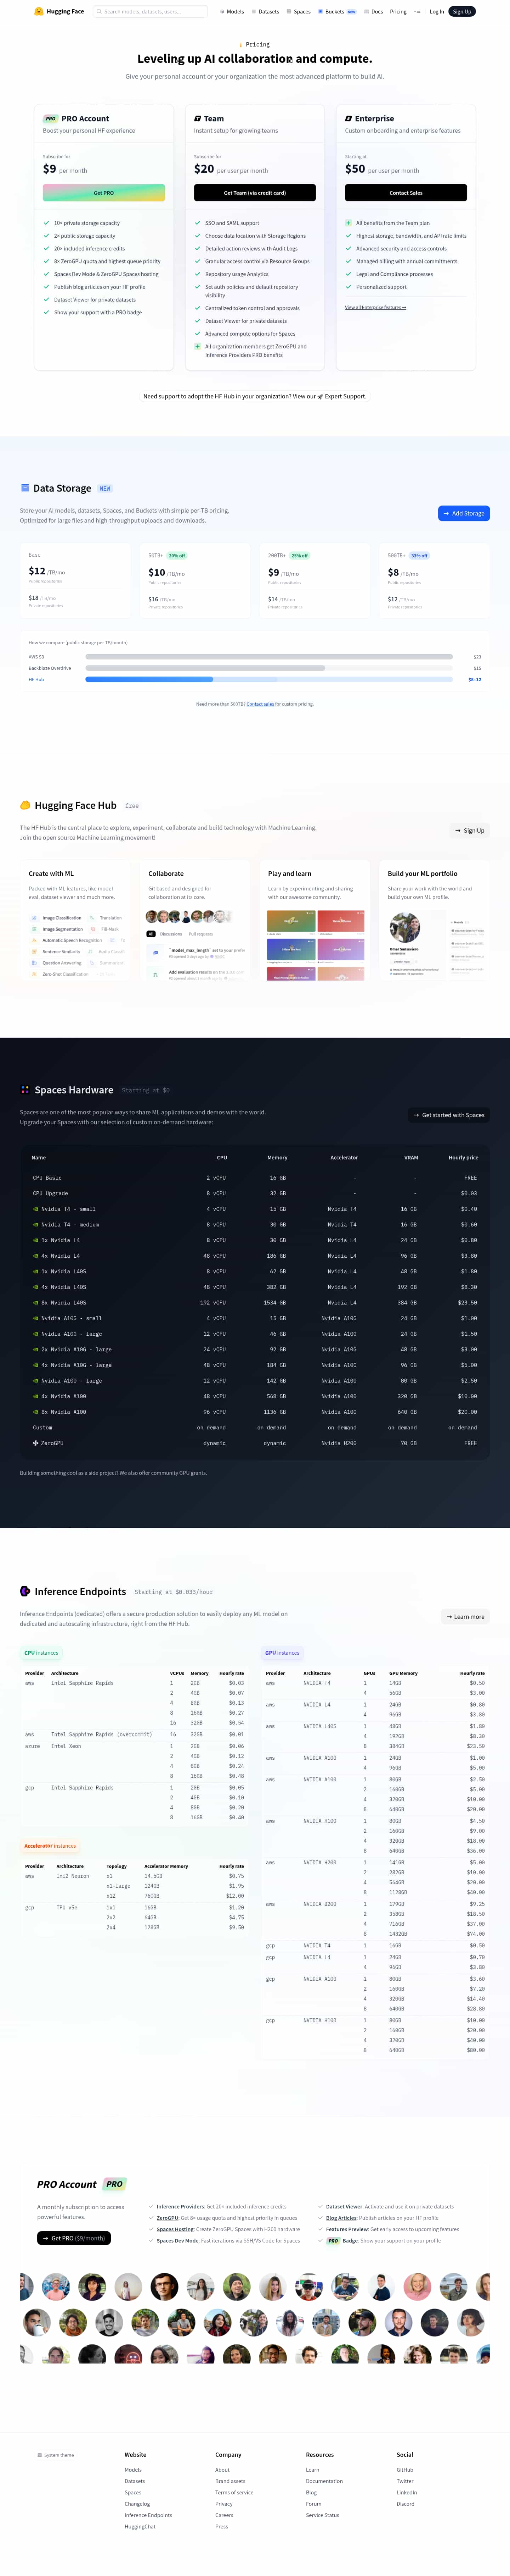The height and width of the screenshot is (2576, 510).
Task: Select the CPU Upgrade hardware row
Action: [255, 1193]
